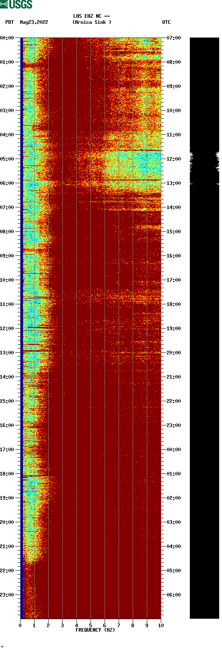The width and height of the screenshot is (222, 651).
Task: Click the PDT time label '15:00'
Action: coord(7,401)
